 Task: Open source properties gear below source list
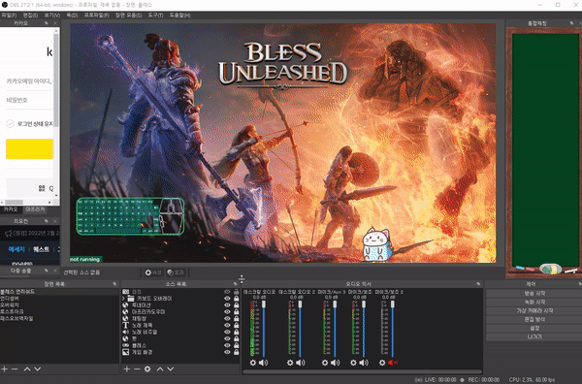[x=147, y=369]
